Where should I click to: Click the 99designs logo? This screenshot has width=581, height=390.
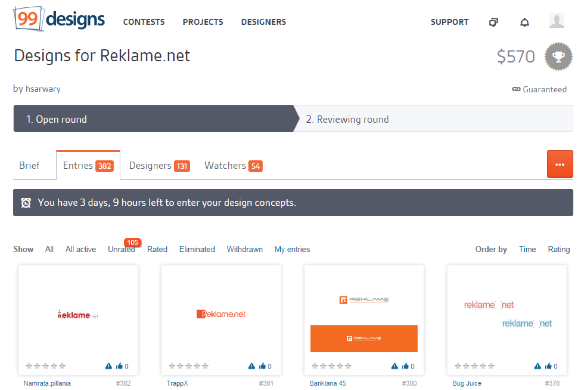[59, 18]
